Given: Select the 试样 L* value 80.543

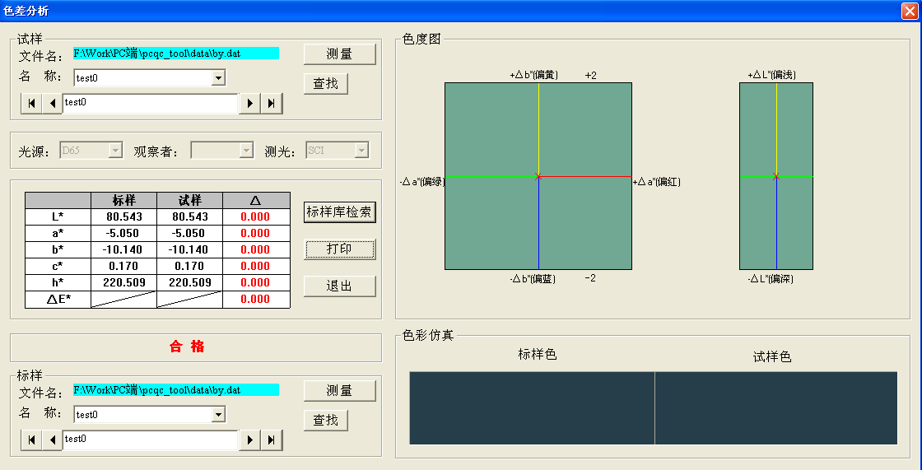Looking at the screenshot, I should pos(190,216).
